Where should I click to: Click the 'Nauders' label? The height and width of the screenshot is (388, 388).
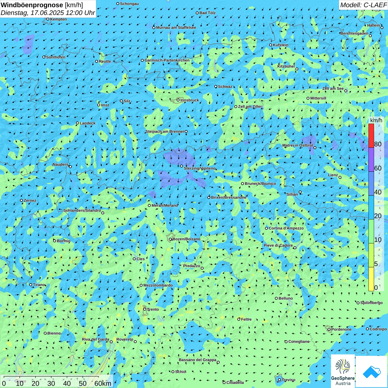pyautogui.click(x=60, y=164)
